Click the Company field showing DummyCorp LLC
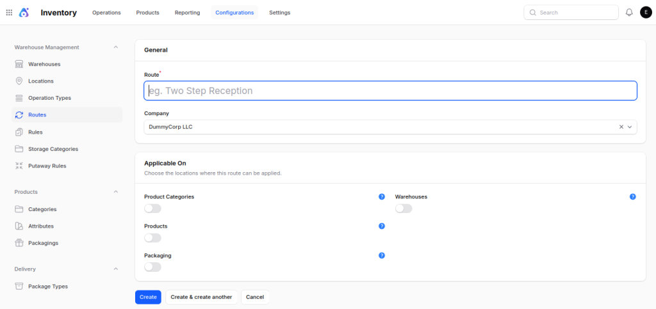The image size is (656, 309). tap(390, 127)
